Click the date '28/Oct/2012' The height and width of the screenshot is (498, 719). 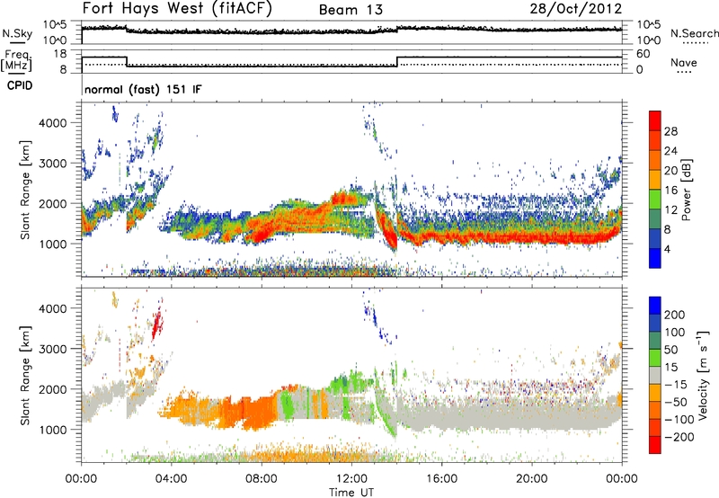(576, 9)
